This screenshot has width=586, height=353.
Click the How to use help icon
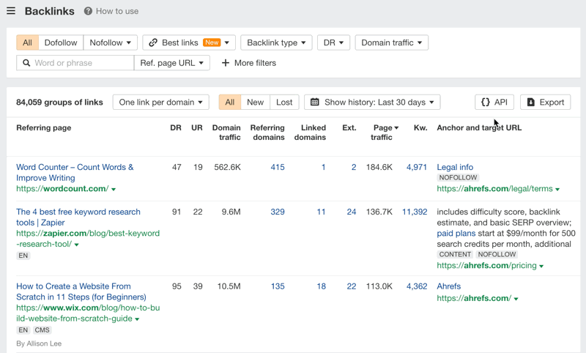click(88, 11)
